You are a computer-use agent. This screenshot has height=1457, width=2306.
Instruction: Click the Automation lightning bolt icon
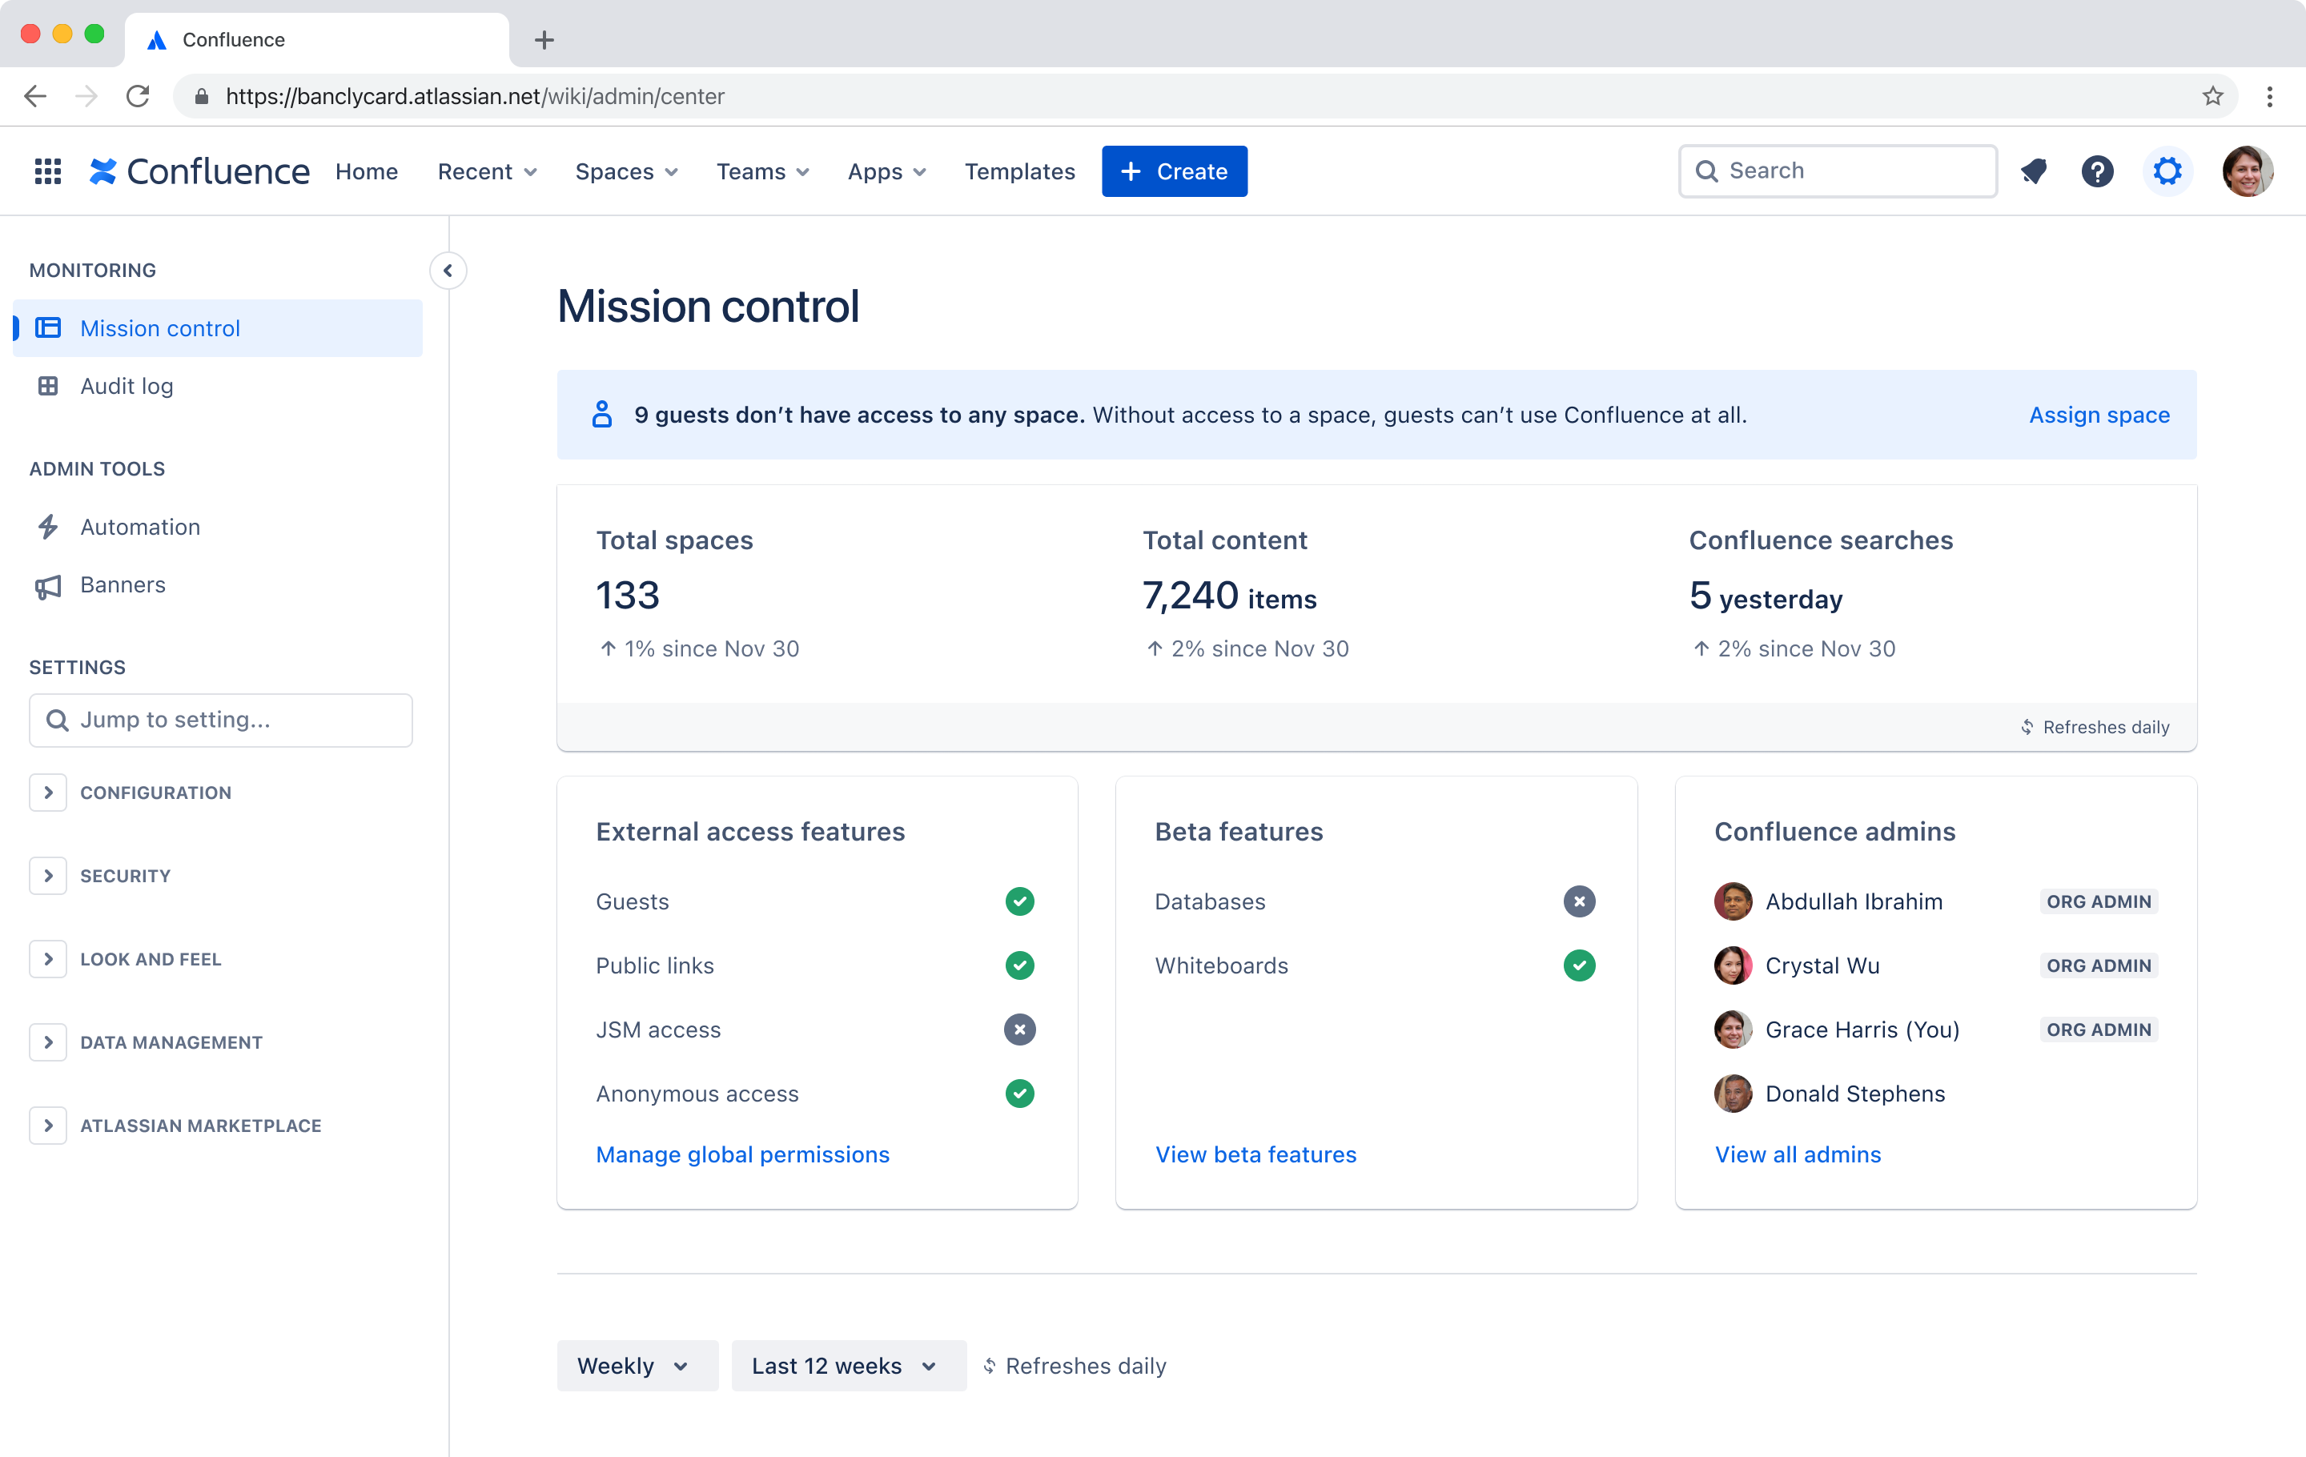click(x=48, y=527)
